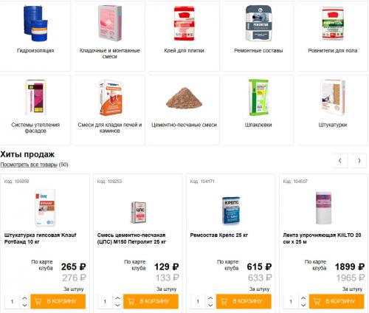Add Лента KIILTO to cart
Image resolution: width=369 pixels, height=313 pixels.
pyautogui.click(x=337, y=301)
